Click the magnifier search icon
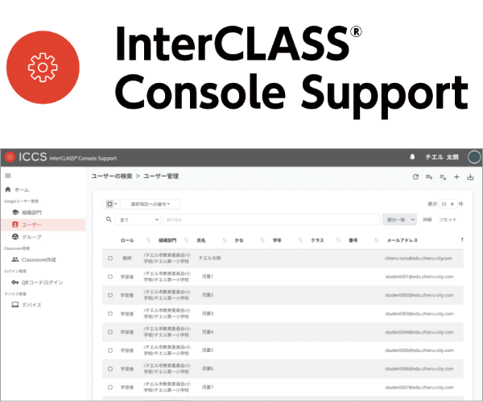The width and height of the screenshot is (483, 402). click(x=109, y=219)
